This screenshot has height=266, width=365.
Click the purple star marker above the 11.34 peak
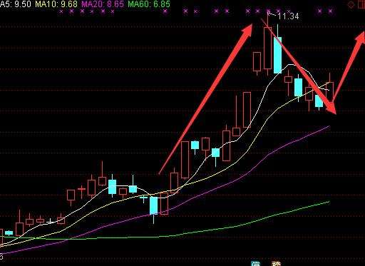click(x=268, y=11)
